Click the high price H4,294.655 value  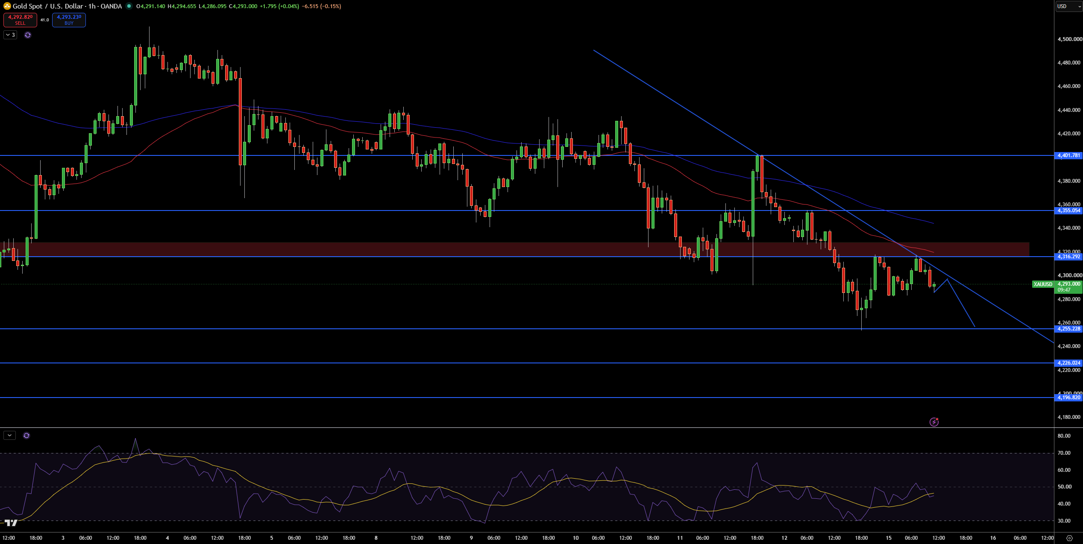(182, 6)
